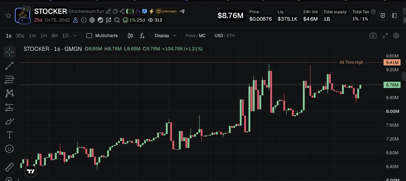Select the trend line drawing tool
This screenshot has height=181, width=406.
[9, 66]
